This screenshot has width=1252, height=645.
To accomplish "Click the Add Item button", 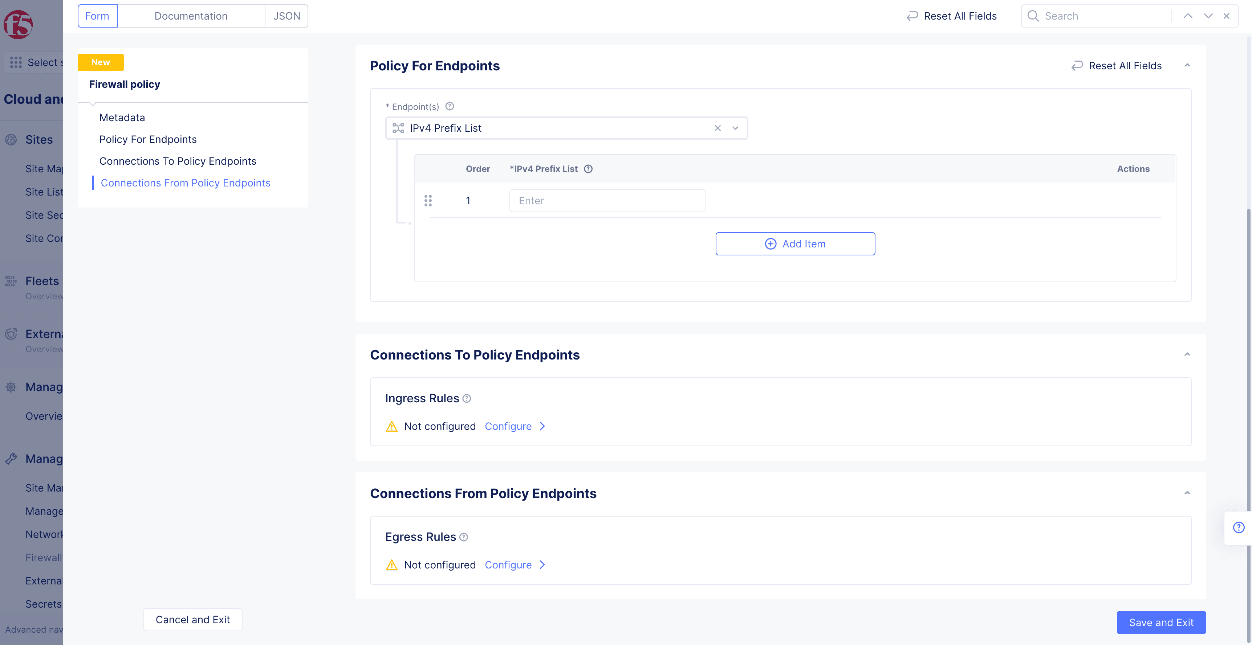I will 795,243.
